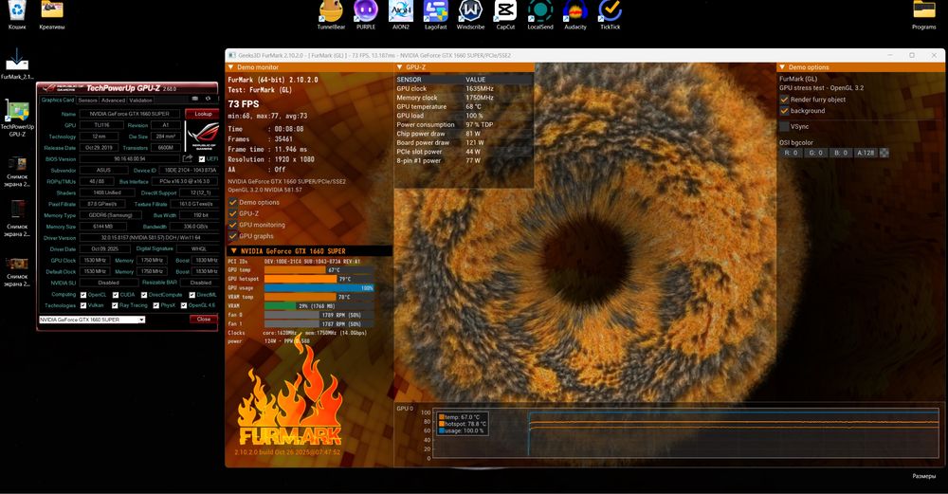This screenshot has width=948, height=494.
Task: Click the Lookup button in GPU-Z
Action: (203, 114)
